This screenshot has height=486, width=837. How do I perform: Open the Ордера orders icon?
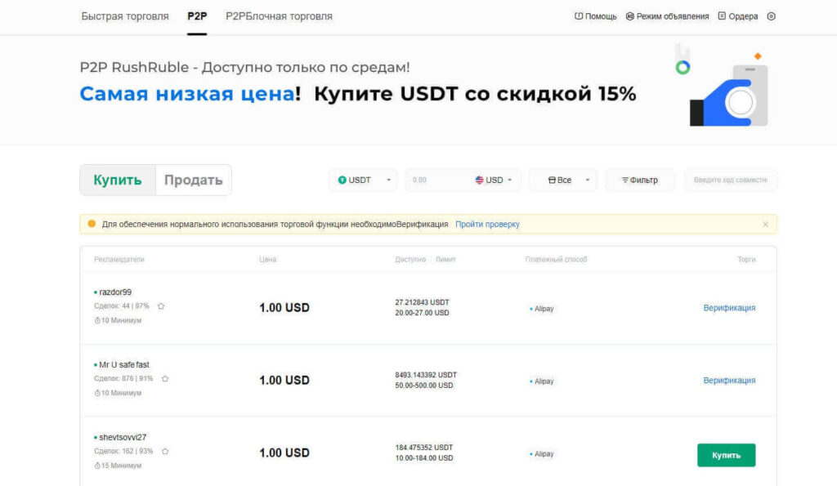(x=723, y=16)
